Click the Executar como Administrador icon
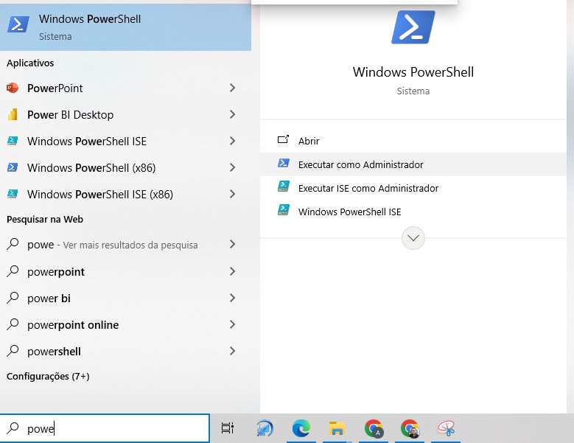Viewport: 574px width, 443px height. (284, 163)
